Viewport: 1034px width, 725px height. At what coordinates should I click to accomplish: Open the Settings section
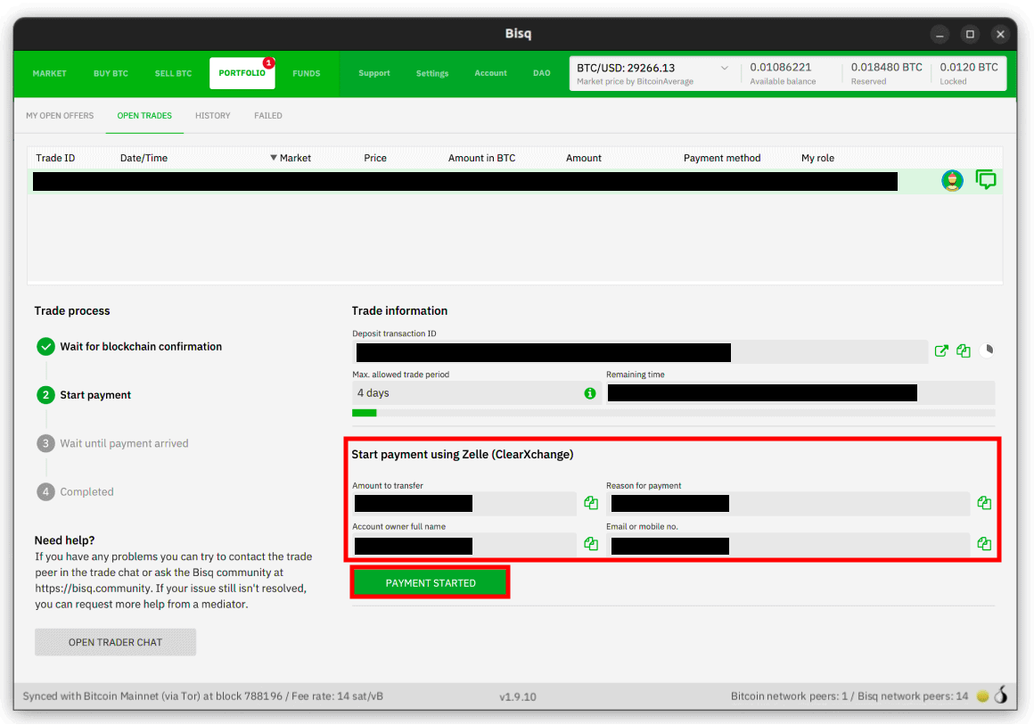[432, 73]
